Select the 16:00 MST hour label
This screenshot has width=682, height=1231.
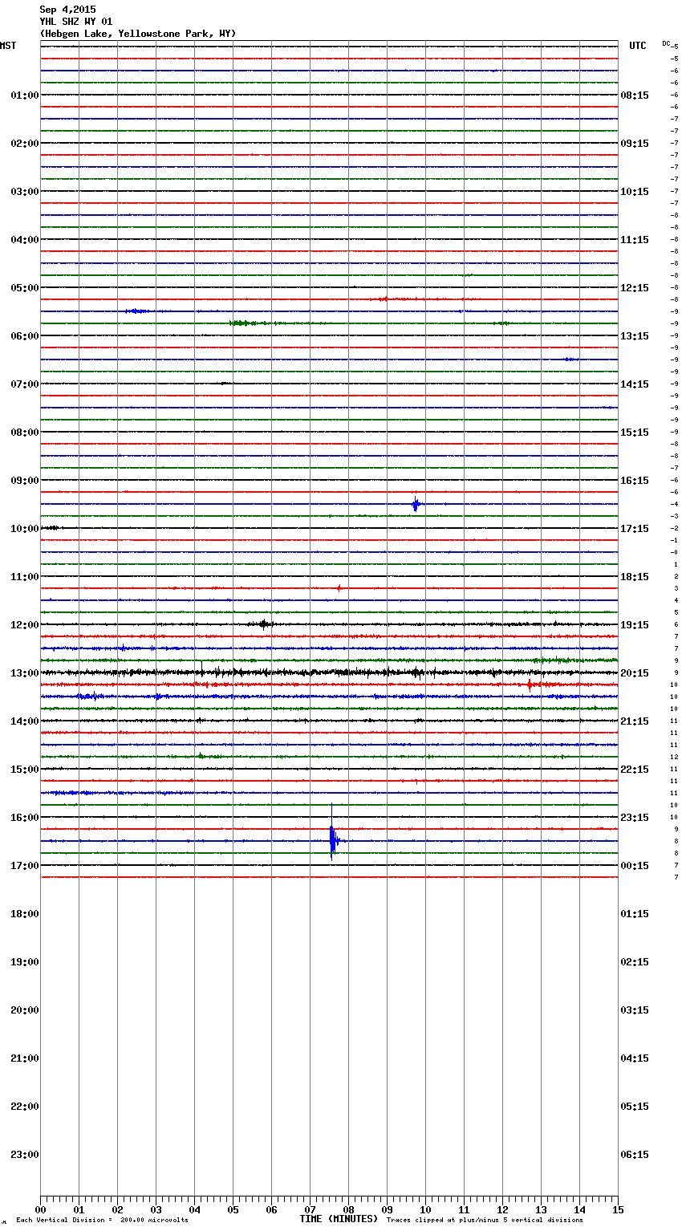click(25, 818)
